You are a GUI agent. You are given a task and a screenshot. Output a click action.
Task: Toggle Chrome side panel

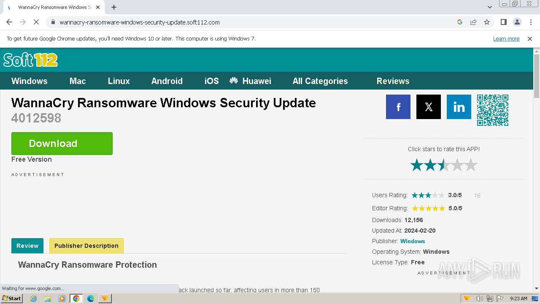coord(503,22)
